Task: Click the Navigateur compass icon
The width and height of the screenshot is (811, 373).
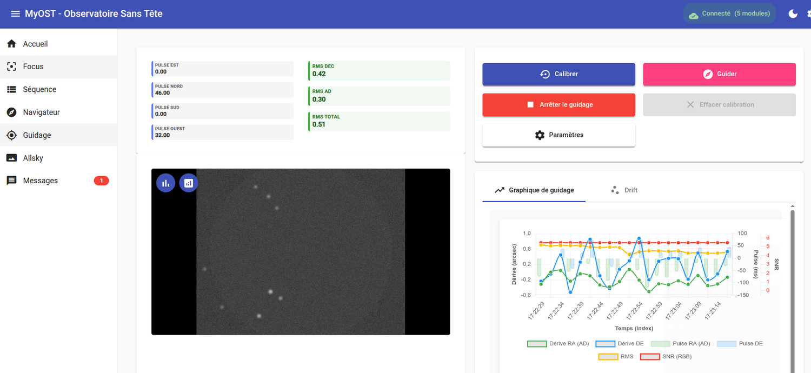Action: tap(11, 112)
